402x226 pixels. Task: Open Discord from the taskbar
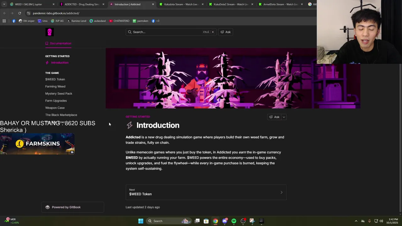tap(225, 221)
